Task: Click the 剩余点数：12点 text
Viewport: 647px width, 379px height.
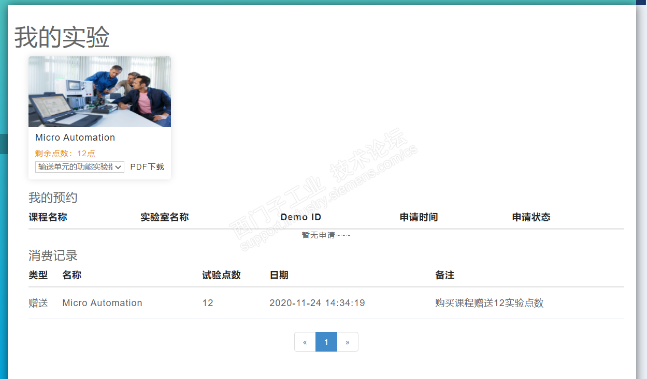Action: tap(65, 153)
